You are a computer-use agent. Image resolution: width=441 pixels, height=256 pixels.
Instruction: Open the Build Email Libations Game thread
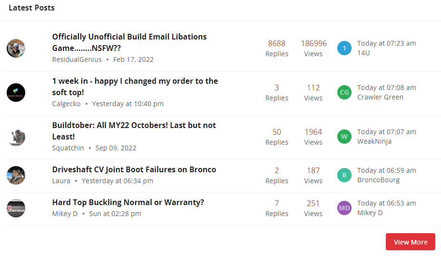pyautogui.click(x=129, y=42)
